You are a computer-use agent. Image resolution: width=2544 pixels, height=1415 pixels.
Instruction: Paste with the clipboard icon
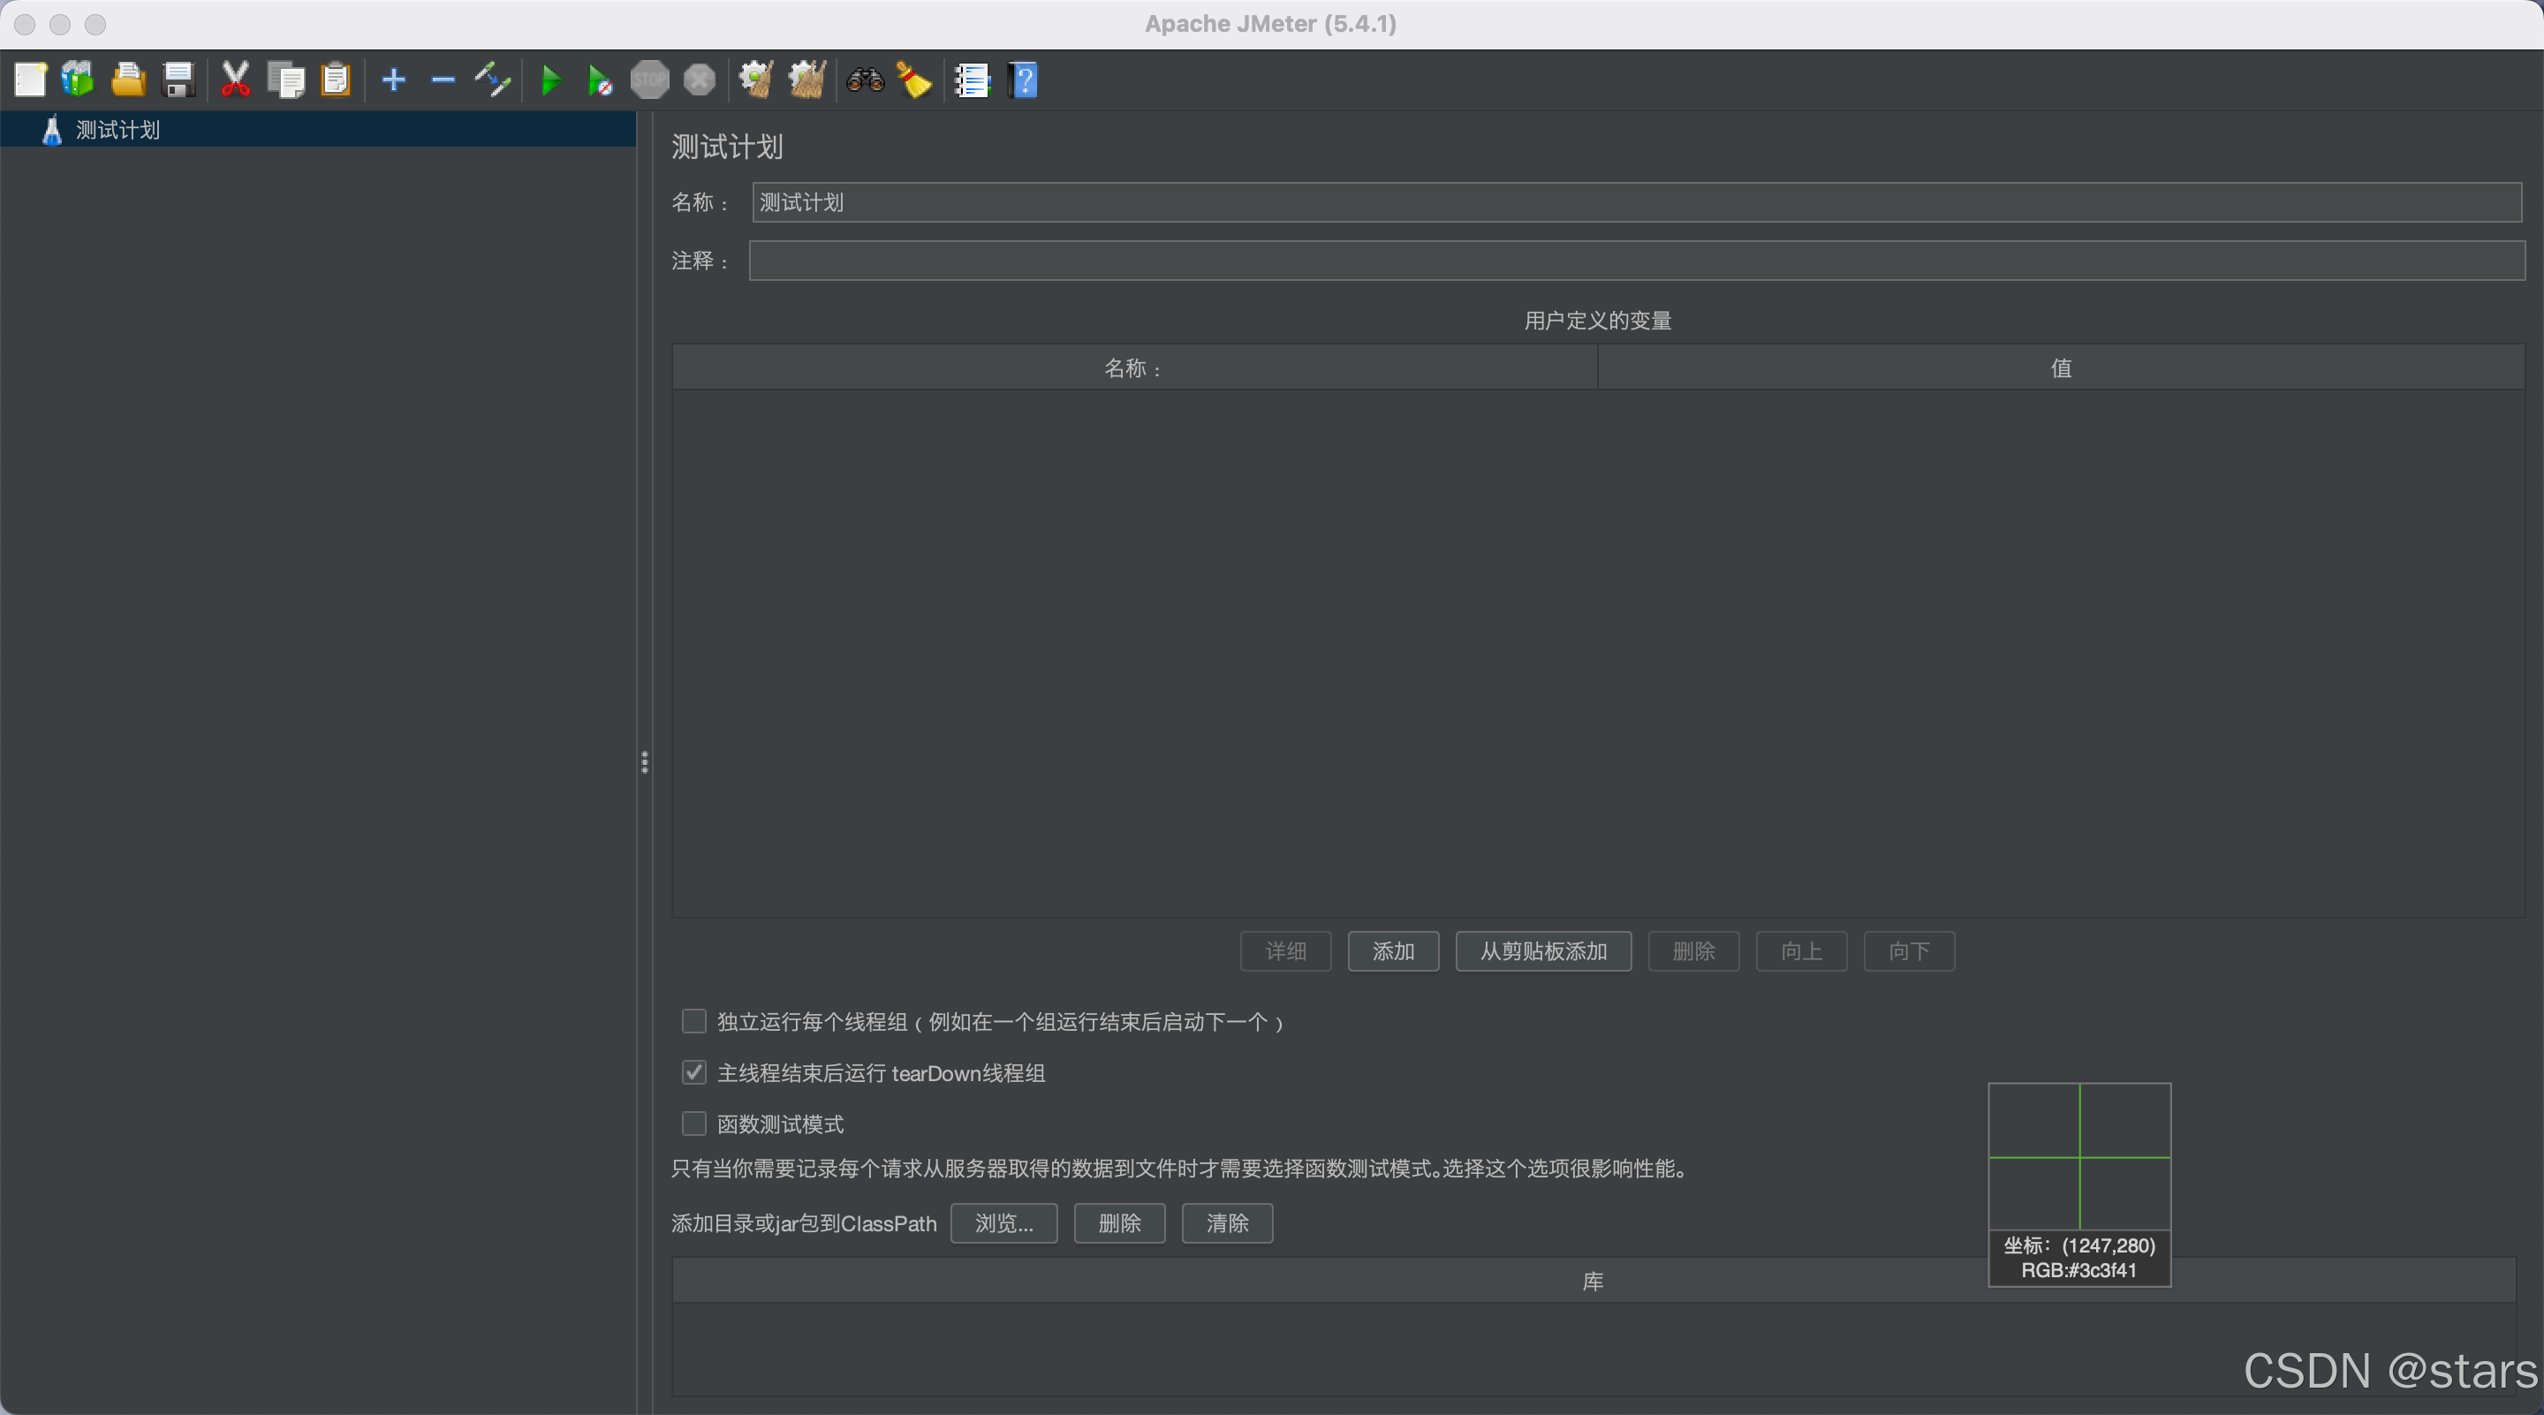336,80
